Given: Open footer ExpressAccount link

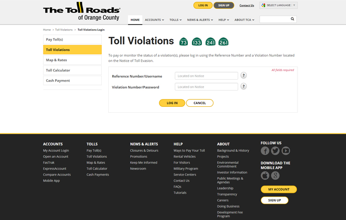Looking at the screenshot, I should [54, 169].
